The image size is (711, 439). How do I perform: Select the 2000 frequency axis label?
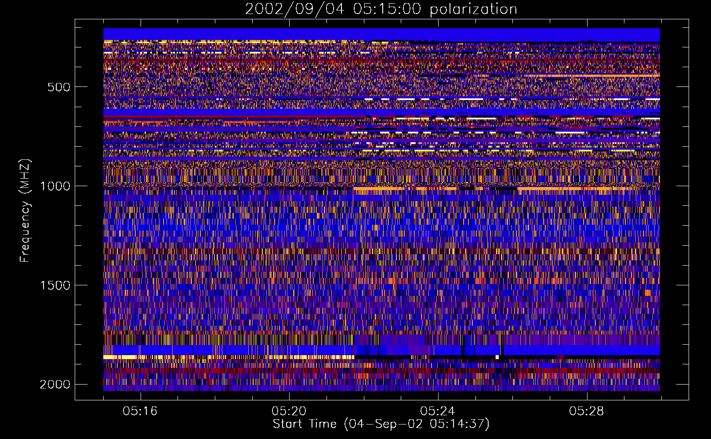[55, 385]
